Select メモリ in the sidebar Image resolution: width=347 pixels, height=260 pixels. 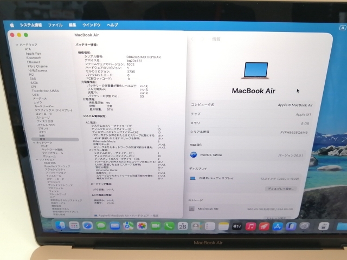(x=42, y=132)
